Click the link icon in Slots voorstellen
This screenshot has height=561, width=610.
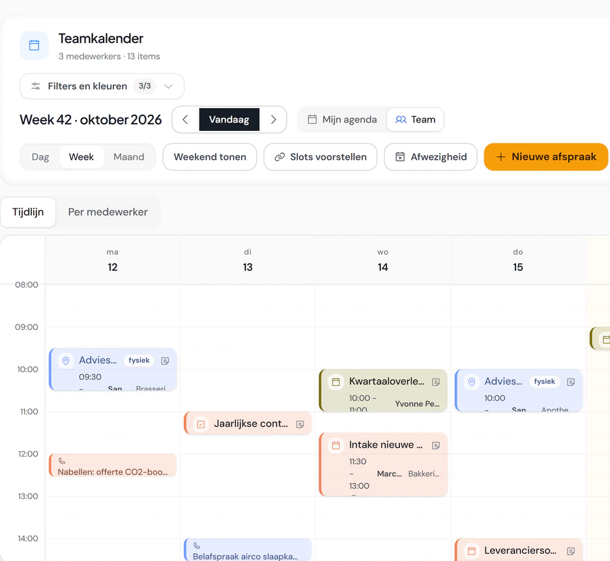(280, 157)
